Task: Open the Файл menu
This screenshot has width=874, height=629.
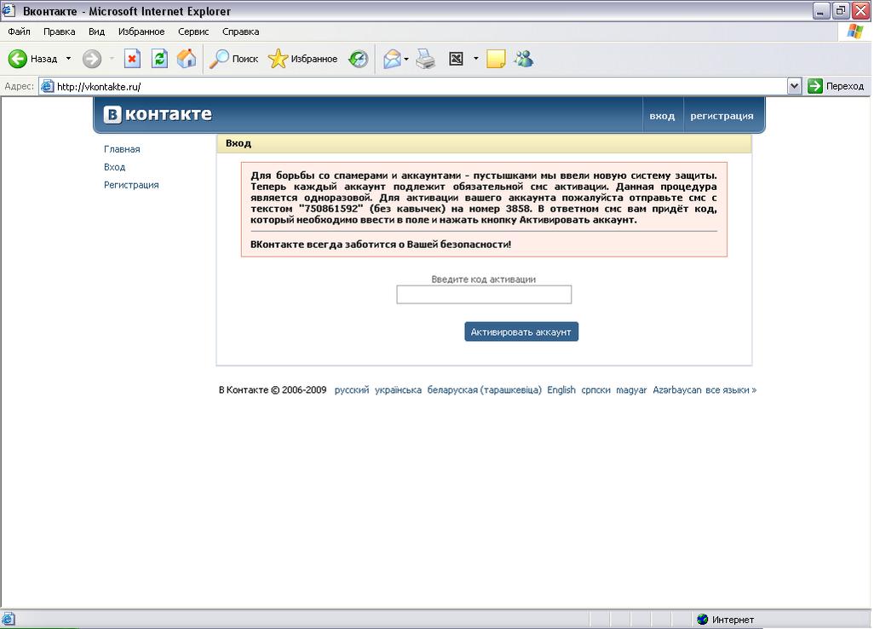Action: pos(19,32)
